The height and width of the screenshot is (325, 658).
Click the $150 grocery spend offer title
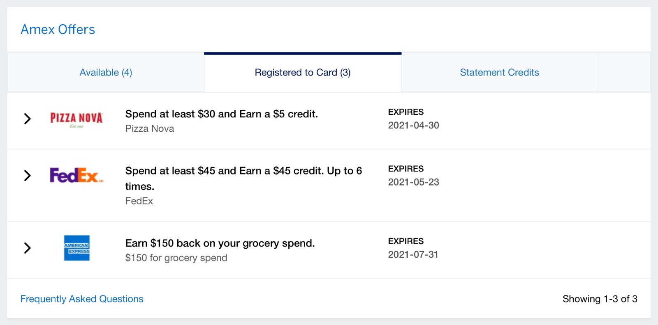[x=220, y=243]
